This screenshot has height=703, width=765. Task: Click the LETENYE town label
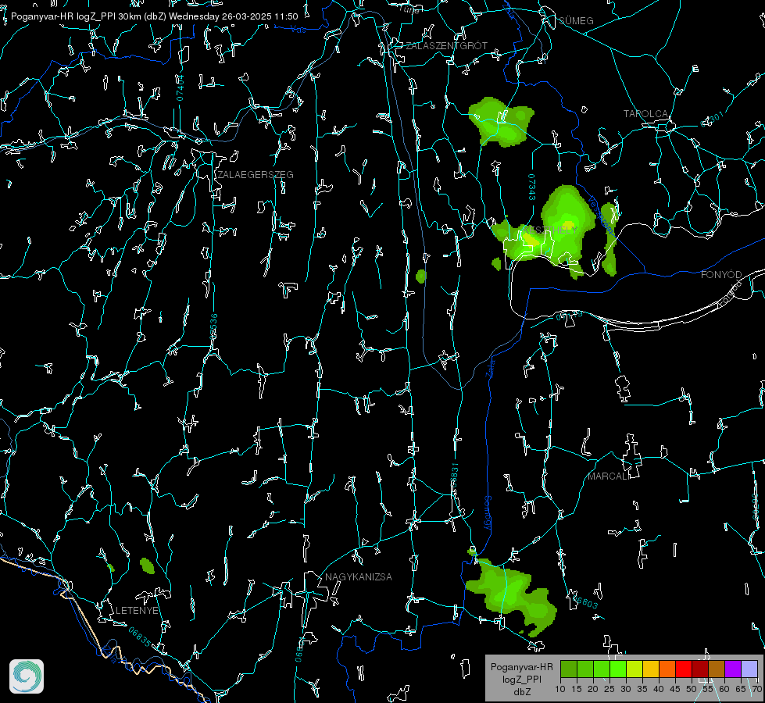[x=137, y=610]
